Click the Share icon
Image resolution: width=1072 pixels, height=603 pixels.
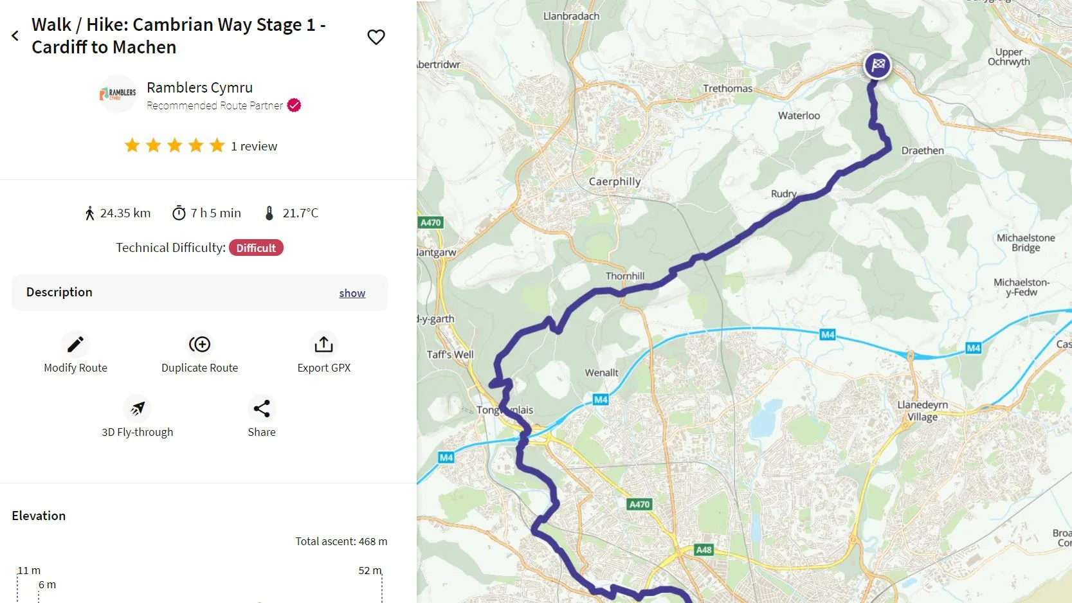262,409
